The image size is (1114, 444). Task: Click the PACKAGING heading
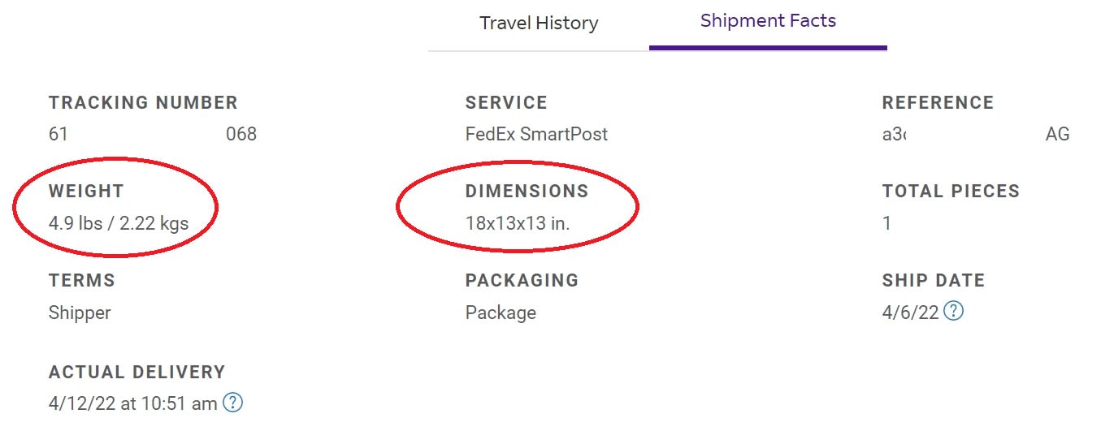522,281
